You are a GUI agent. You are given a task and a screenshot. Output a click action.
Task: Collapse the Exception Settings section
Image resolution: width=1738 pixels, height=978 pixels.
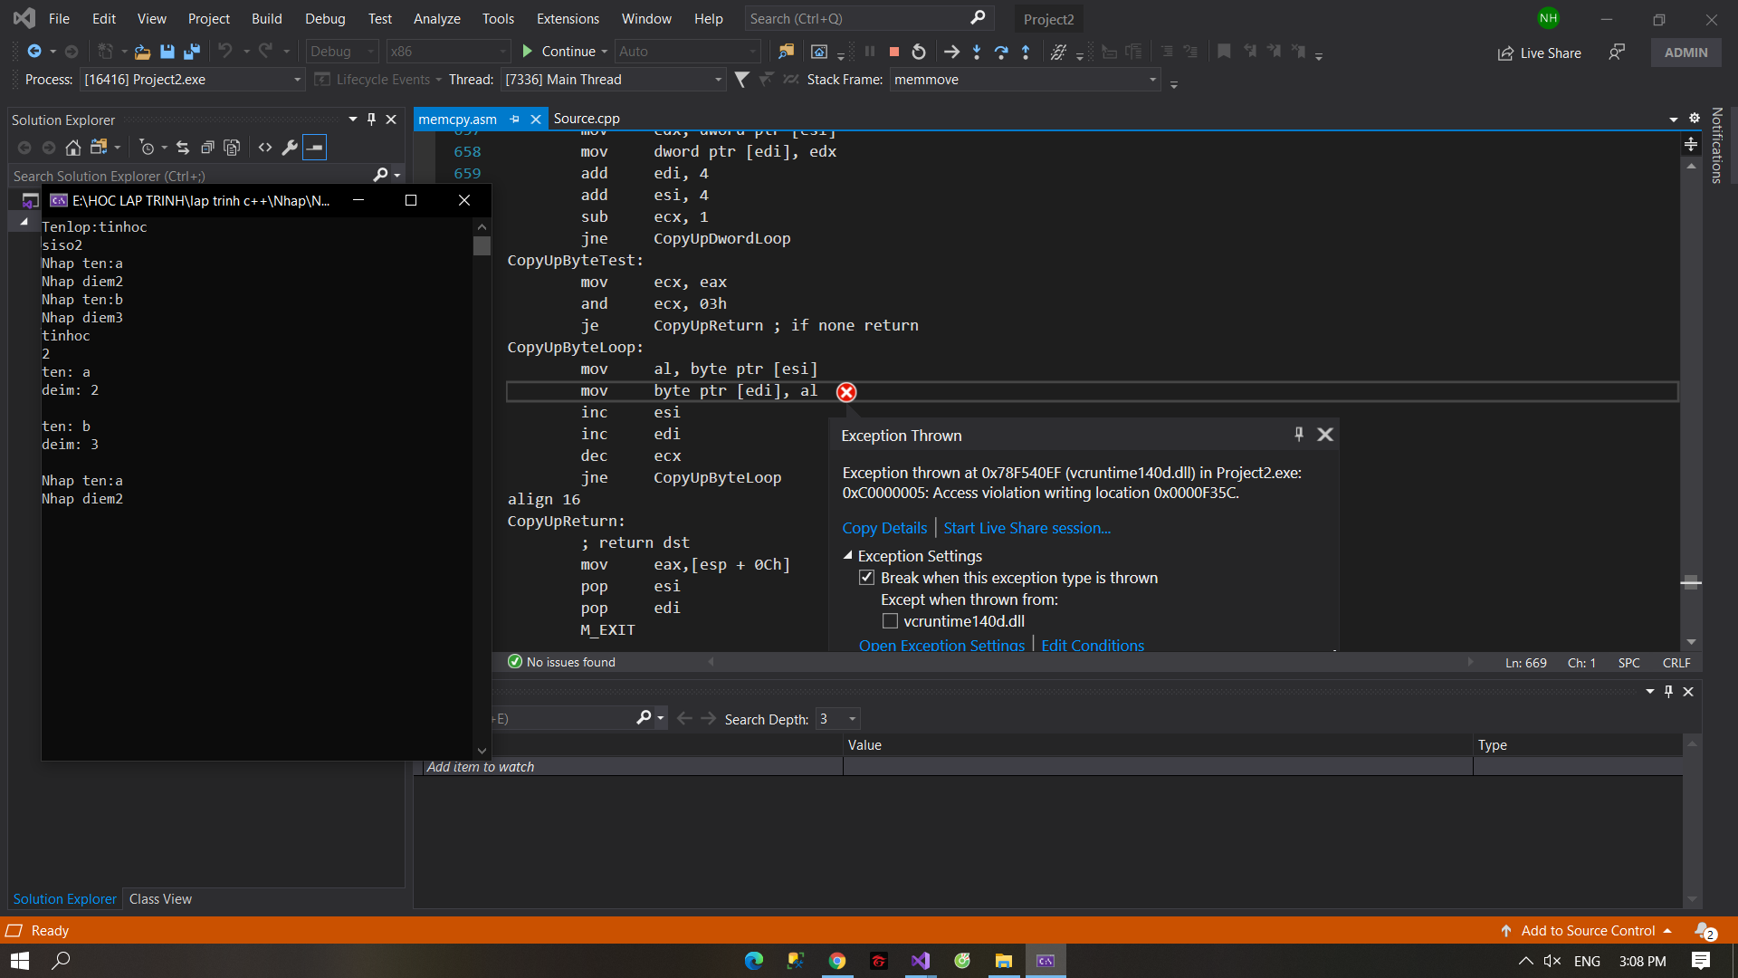click(x=848, y=556)
